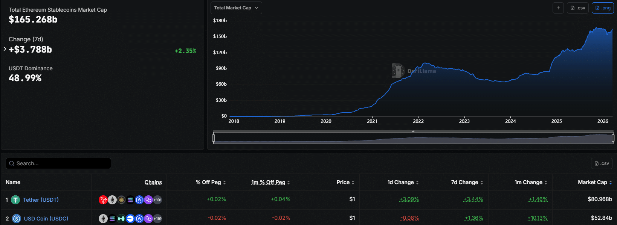Expand the Change (7d) breakdown chevron
The height and width of the screenshot is (225, 617).
(5, 49)
